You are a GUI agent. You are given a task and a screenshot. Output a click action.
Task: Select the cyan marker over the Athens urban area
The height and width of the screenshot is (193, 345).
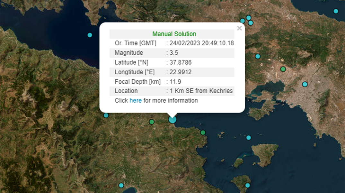(x=305, y=84)
